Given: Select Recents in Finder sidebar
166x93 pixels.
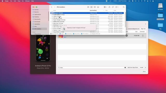Looking at the screenshot, I should click(x=36, y=12).
